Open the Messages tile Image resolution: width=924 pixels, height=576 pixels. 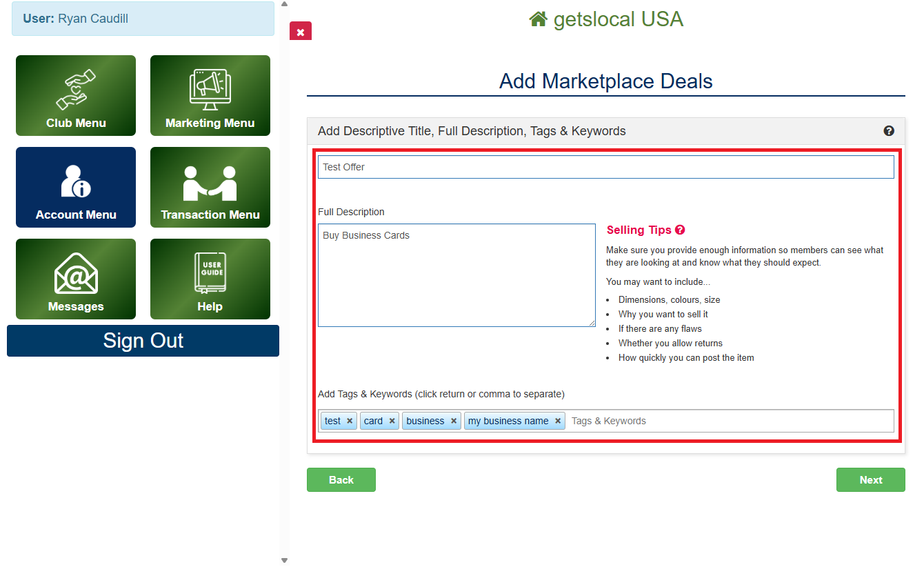point(76,279)
